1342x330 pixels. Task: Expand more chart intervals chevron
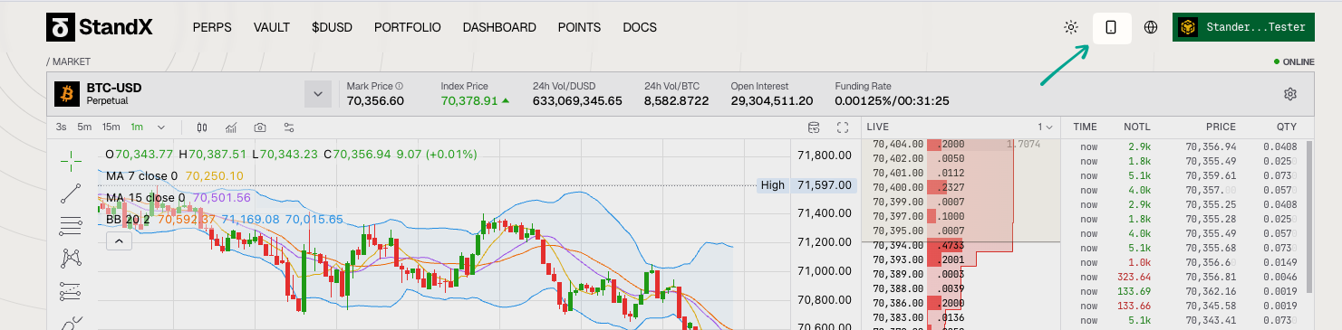161,127
